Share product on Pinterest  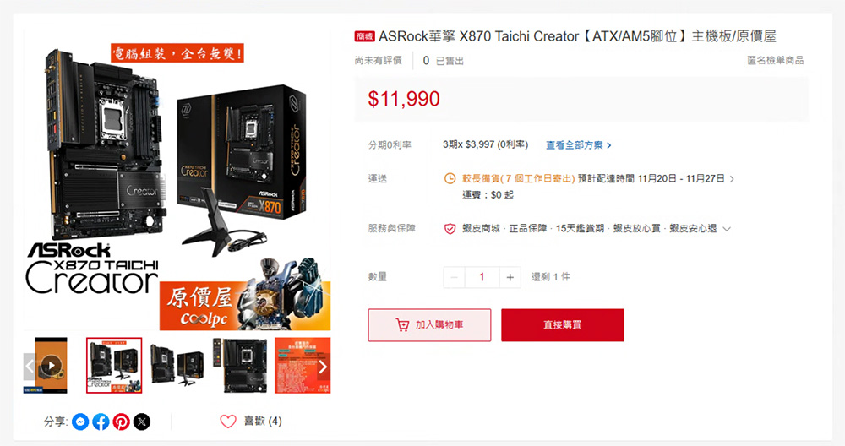pos(121,422)
